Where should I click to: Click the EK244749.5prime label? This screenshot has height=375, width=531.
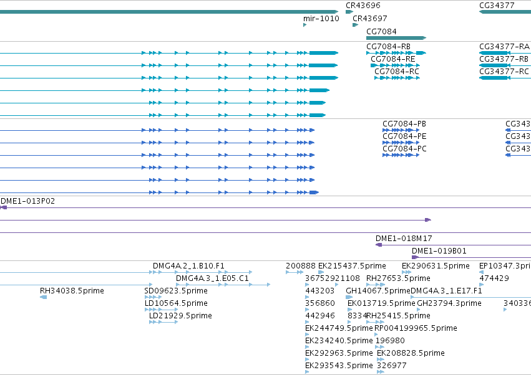pos(339,328)
